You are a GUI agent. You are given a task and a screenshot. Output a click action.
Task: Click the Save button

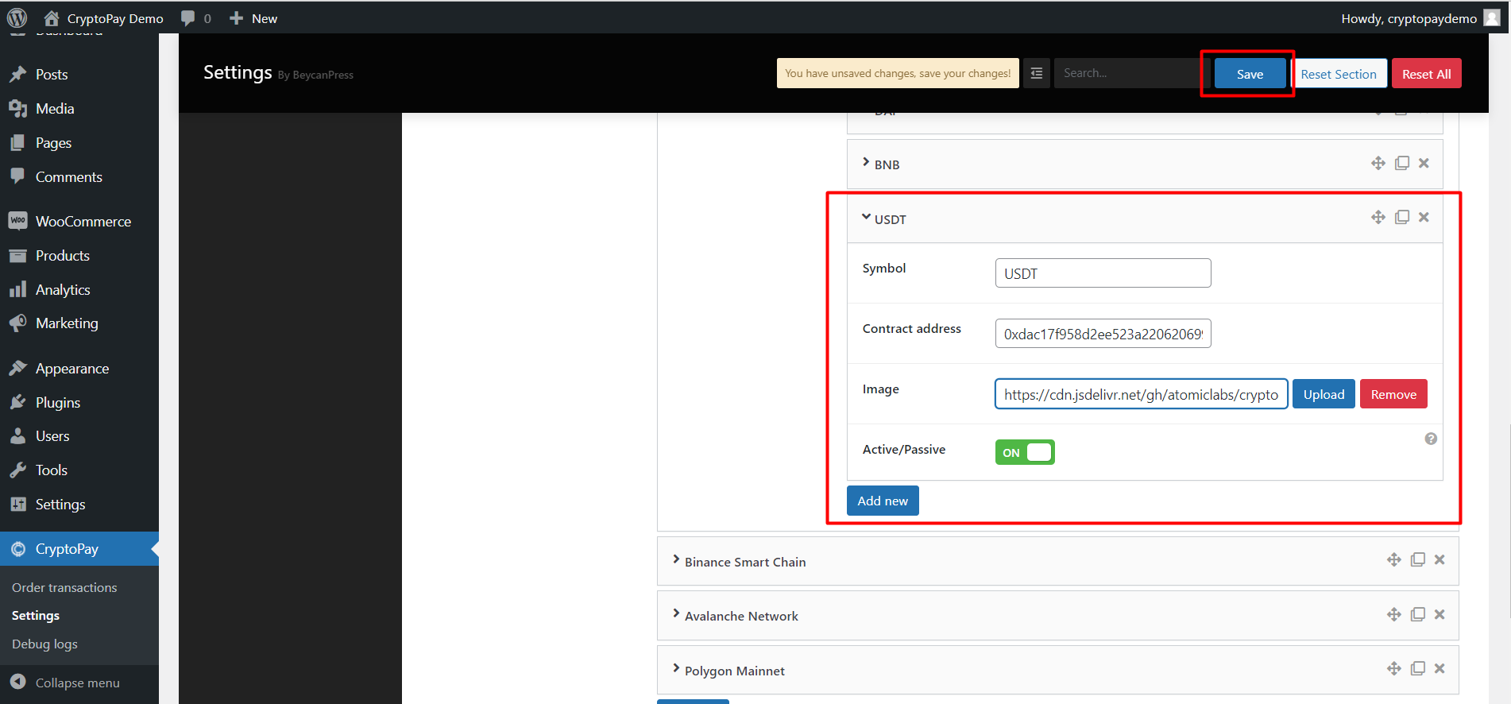click(x=1250, y=74)
